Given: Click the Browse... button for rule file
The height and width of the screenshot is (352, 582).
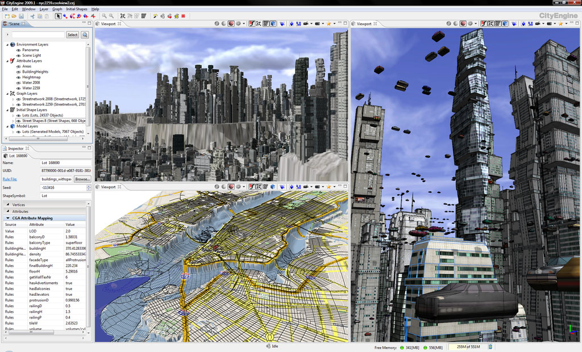Looking at the screenshot, I should pos(82,179).
